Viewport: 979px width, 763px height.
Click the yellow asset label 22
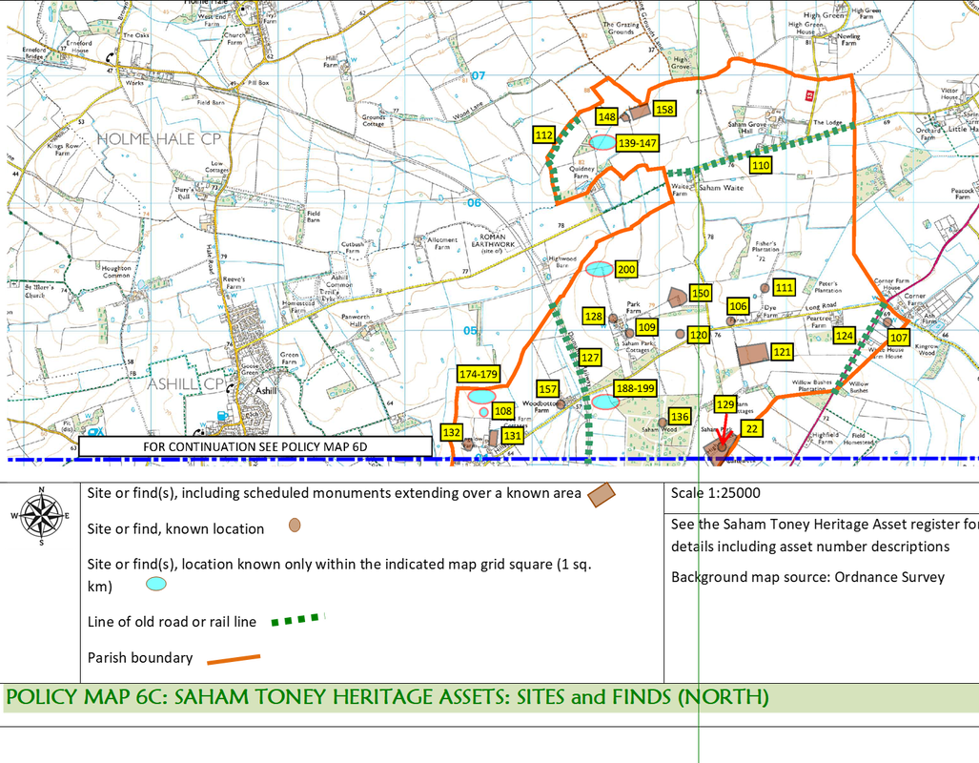(x=752, y=428)
